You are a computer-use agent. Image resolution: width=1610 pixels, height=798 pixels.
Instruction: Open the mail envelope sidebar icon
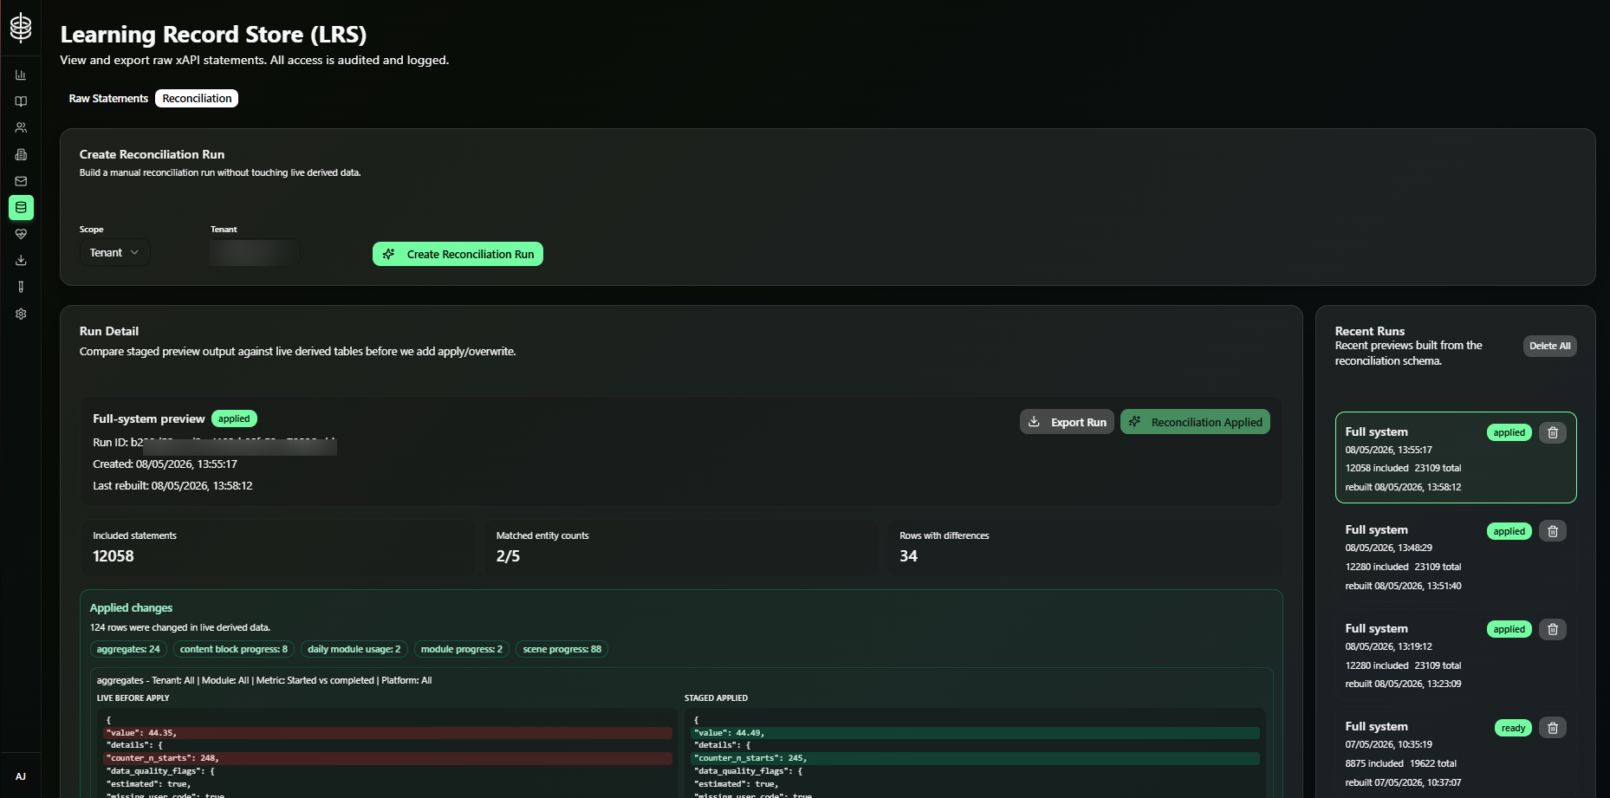point(21,181)
